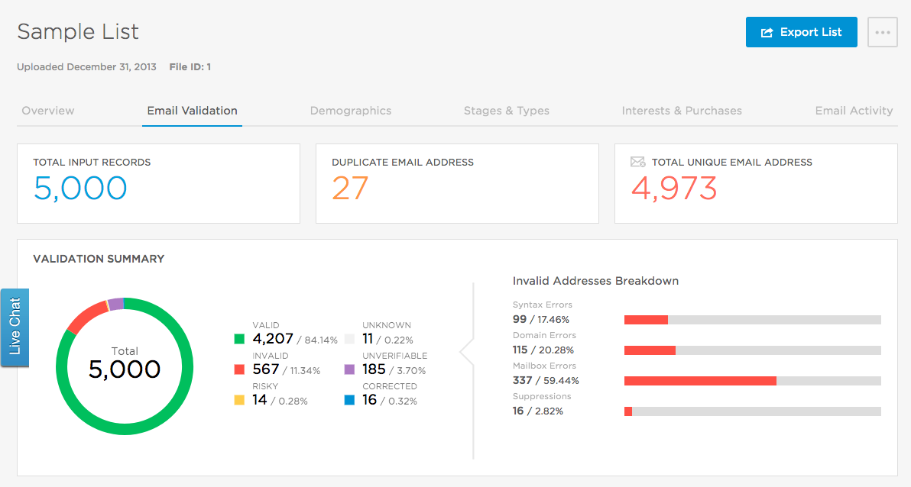911x487 pixels.
Task: Click the Duplicate Email Address value 27
Action: pos(350,188)
